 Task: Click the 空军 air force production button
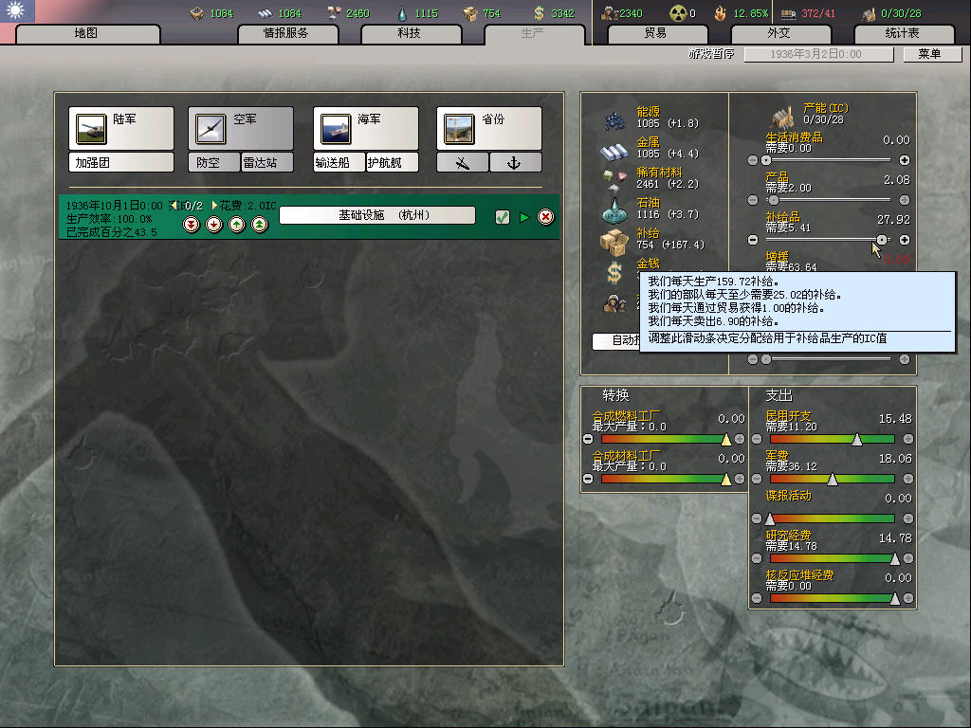(x=241, y=128)
